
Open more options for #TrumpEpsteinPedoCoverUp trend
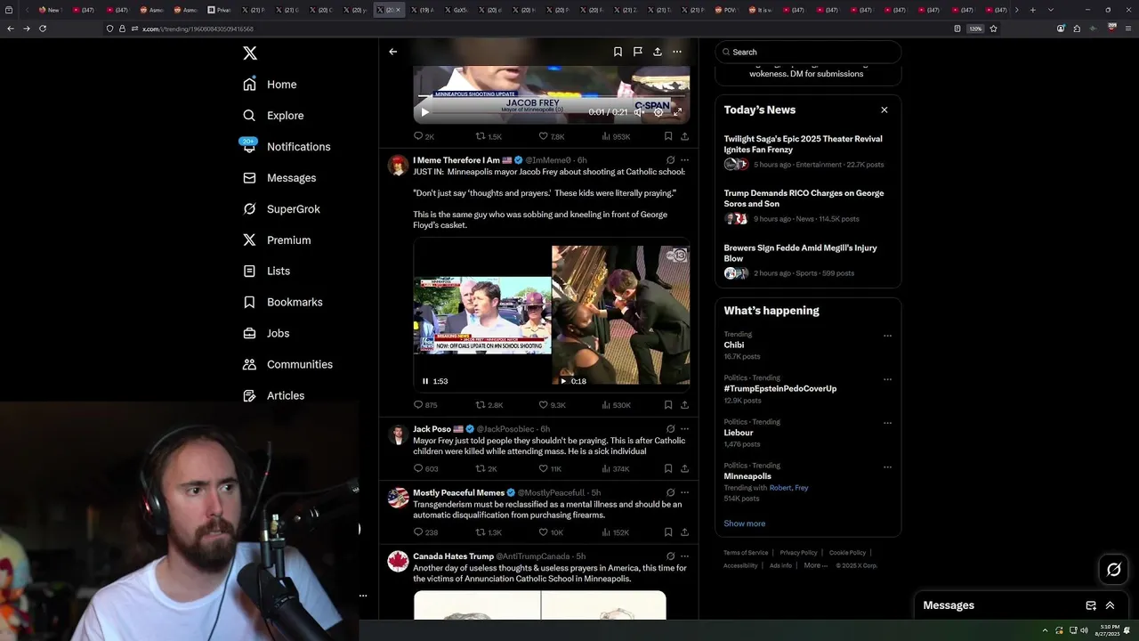point(887,379)
